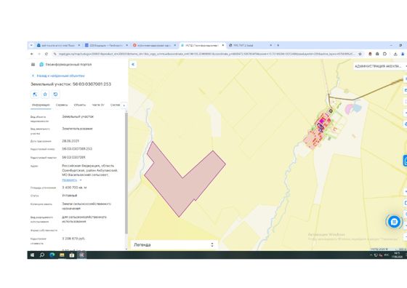
Task: Switch to the last browser tab with the globe icon
Action: point(250,45)
